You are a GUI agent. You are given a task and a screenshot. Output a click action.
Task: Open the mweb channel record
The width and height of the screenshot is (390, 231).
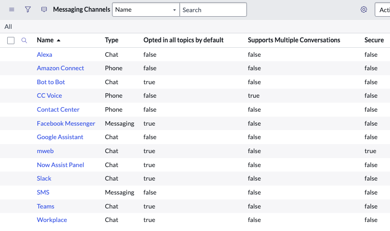coord(45,151)
